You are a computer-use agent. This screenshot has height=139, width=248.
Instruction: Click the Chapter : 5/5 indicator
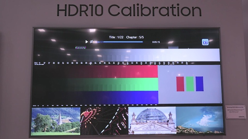[135, 37]
